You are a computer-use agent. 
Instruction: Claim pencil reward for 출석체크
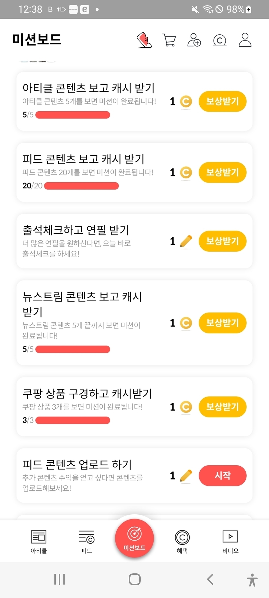pos(222,241)
